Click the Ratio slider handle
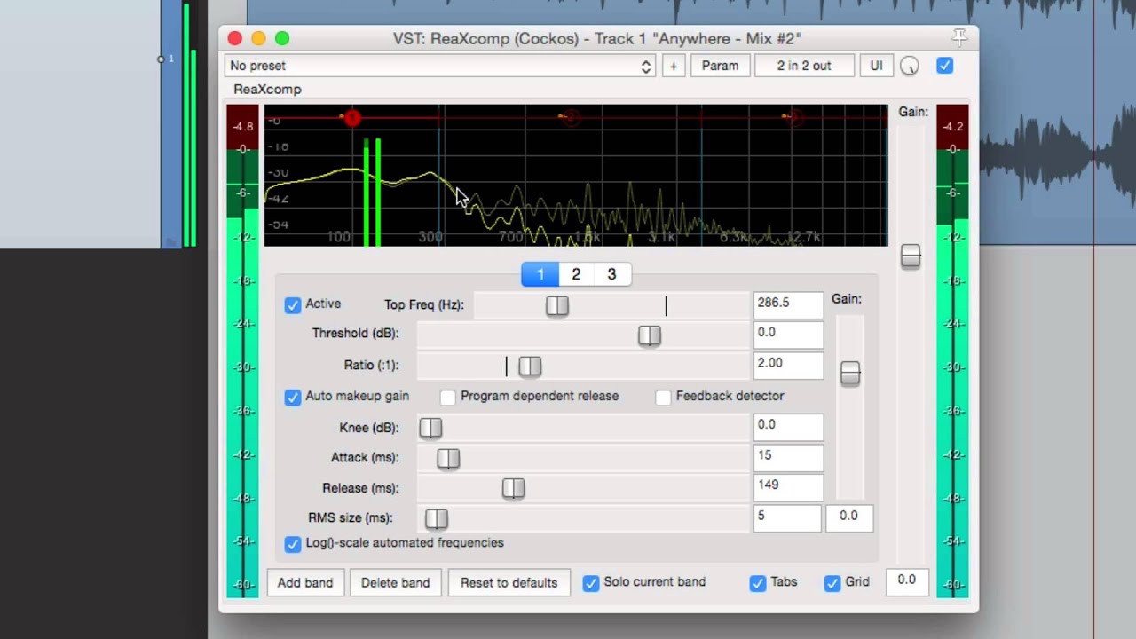This screenshot has width=1136, height=639. (x=530, y=366)
